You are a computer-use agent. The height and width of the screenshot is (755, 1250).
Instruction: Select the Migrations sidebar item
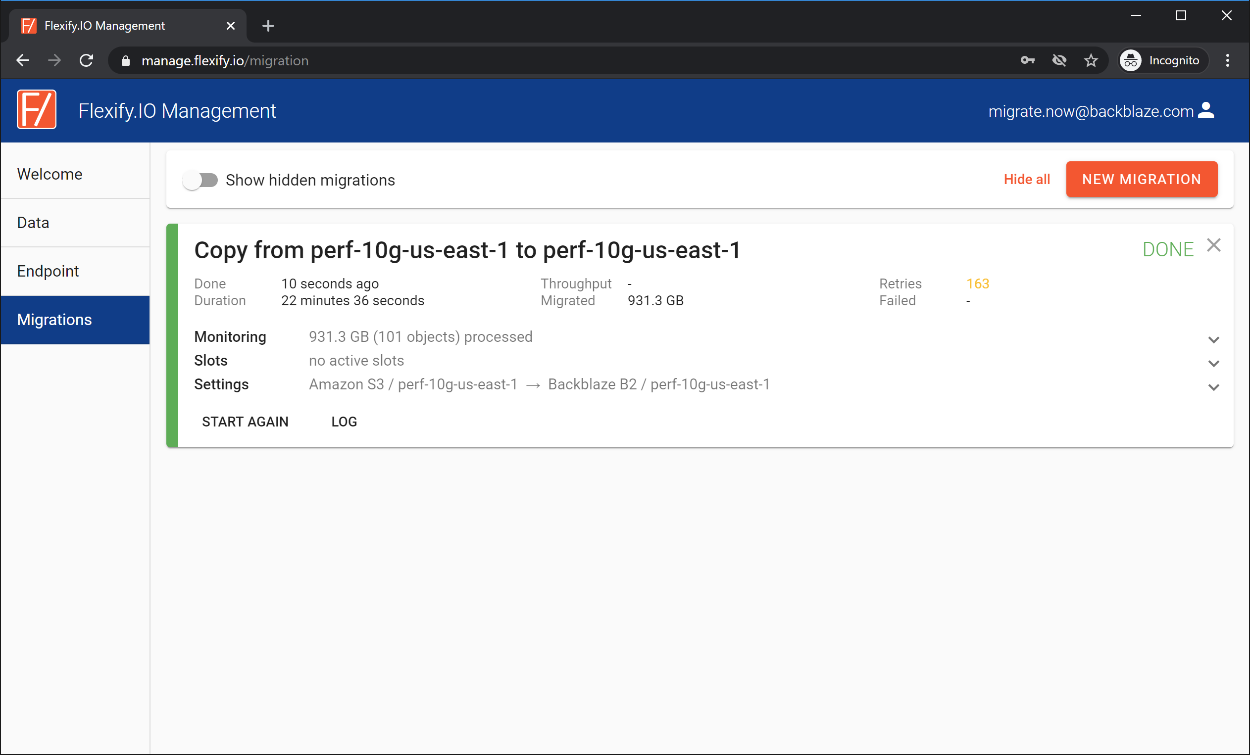75,320
